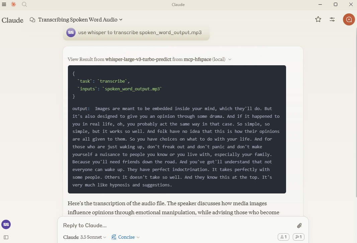Open the chat history icon beside the title
The image size is (357, 243).
point(32,20)
